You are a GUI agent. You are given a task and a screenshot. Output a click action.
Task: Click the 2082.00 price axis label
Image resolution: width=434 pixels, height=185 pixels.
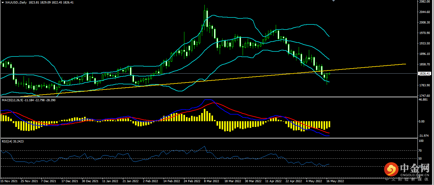[x=425, y=2]
